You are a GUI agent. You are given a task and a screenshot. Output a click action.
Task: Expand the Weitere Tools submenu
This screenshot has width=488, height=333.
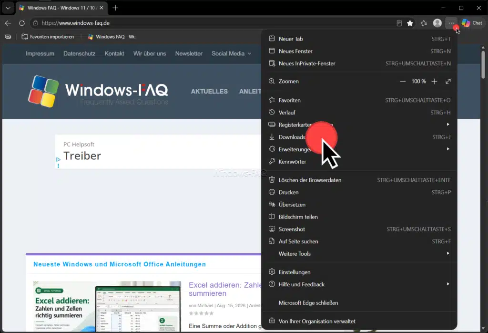coord(359,253)
